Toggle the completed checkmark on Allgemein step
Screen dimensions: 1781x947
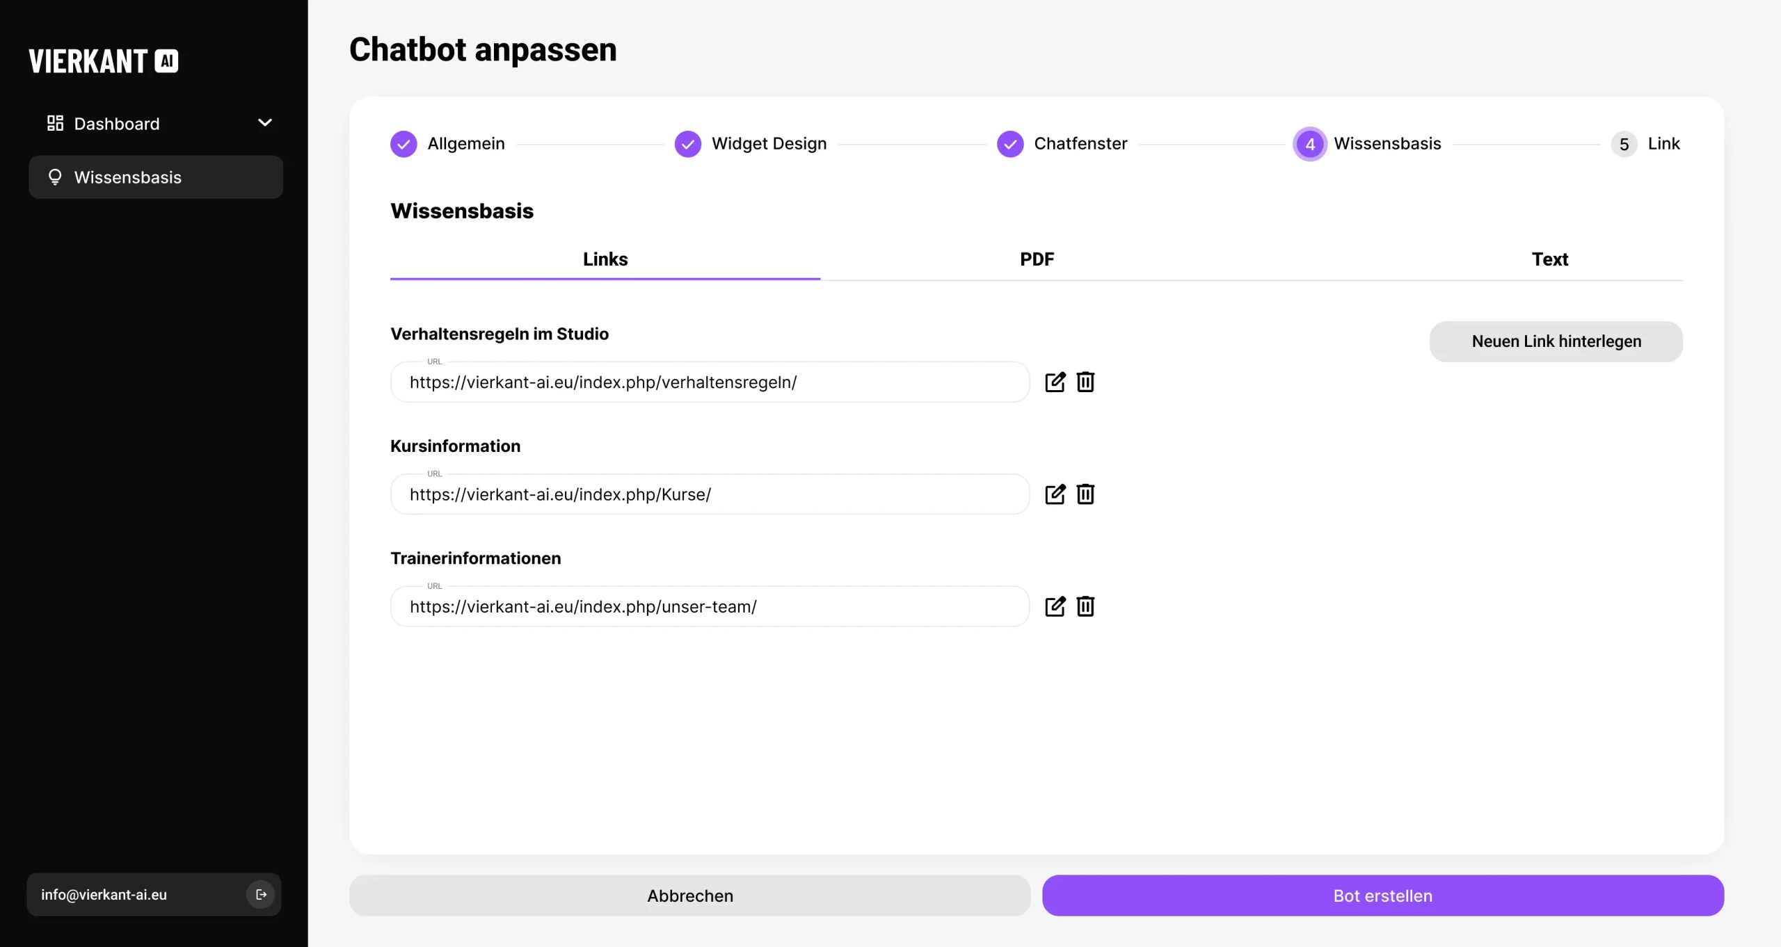pos(404,143)
